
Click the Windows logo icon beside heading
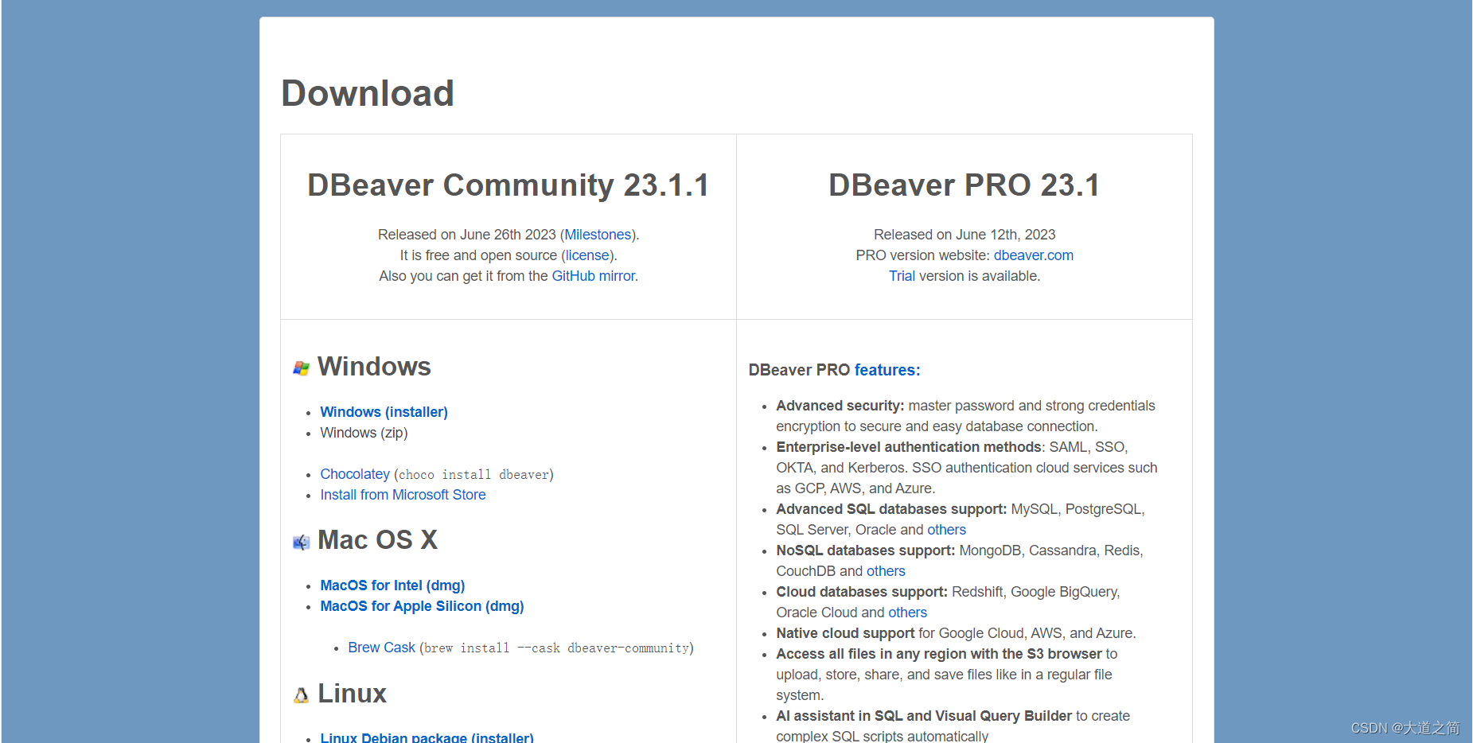click(x=301, y=368)
